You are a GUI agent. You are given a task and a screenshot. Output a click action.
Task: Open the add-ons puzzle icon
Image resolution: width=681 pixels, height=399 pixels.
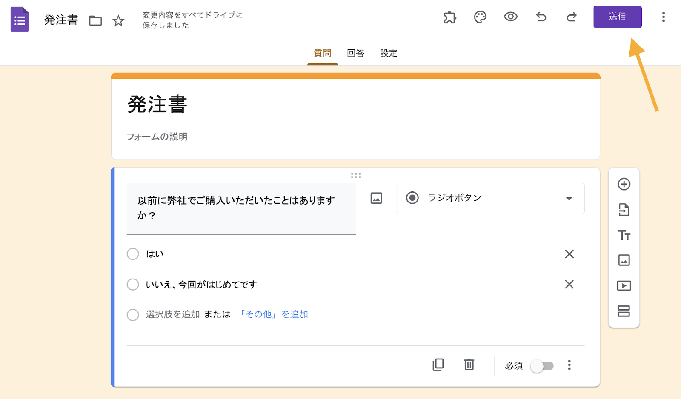point(449,17)
